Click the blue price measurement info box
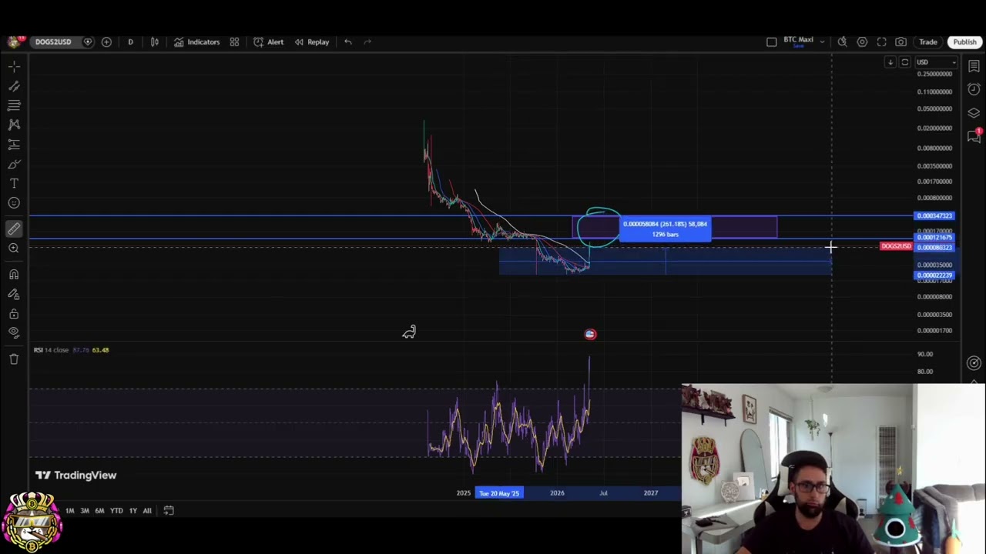Viewport: 986px width, 554px height. (x=666, y=229)
